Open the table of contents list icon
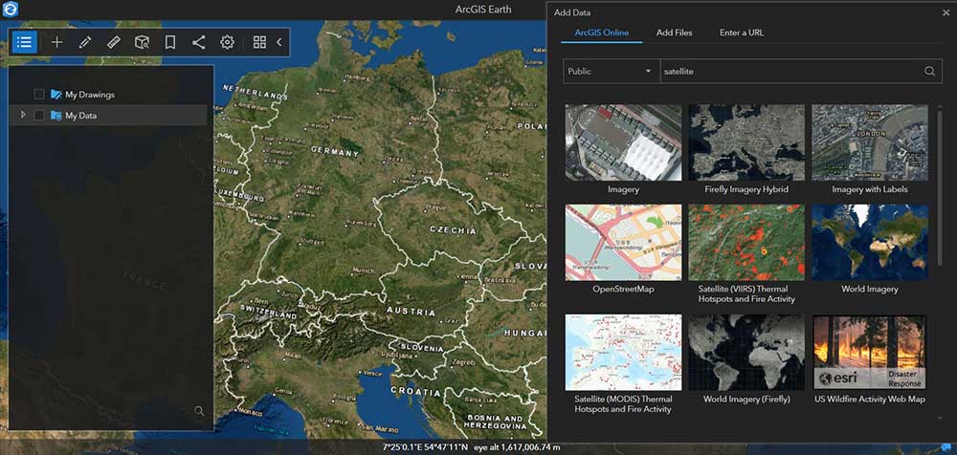957x455 pixels. coord(25,42)
